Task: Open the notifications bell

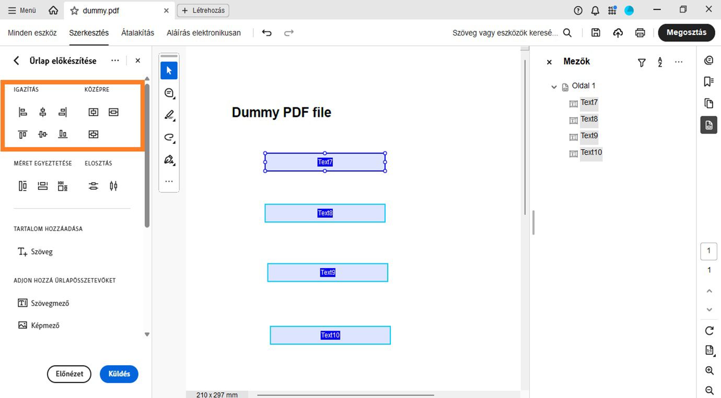Action: click(595, 10)
